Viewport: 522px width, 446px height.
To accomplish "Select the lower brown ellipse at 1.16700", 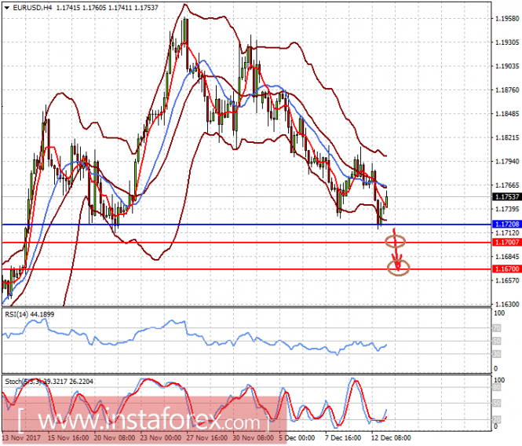I will (x=399, y=269).
